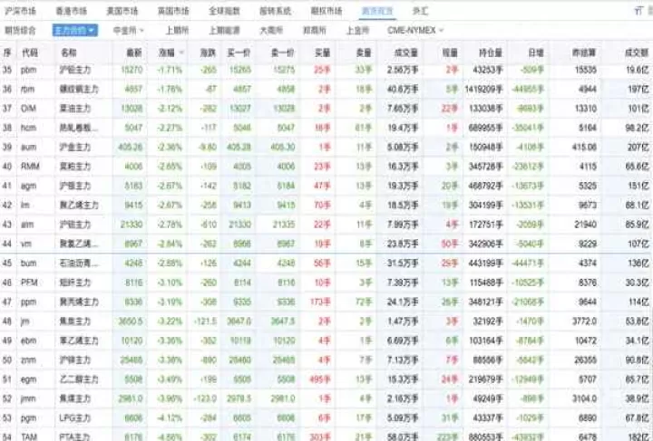Switch to the 香港市场 tab
The height and width of the screenshot is (441, 653).
[x=72, y=11]
